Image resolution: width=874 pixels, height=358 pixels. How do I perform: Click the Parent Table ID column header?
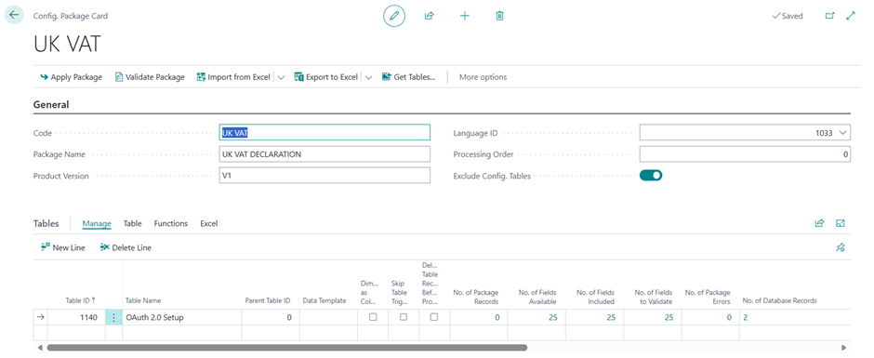[x=268, y=300]
